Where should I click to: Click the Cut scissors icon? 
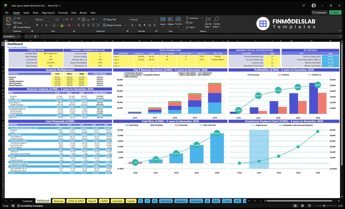tap(14, 18)
